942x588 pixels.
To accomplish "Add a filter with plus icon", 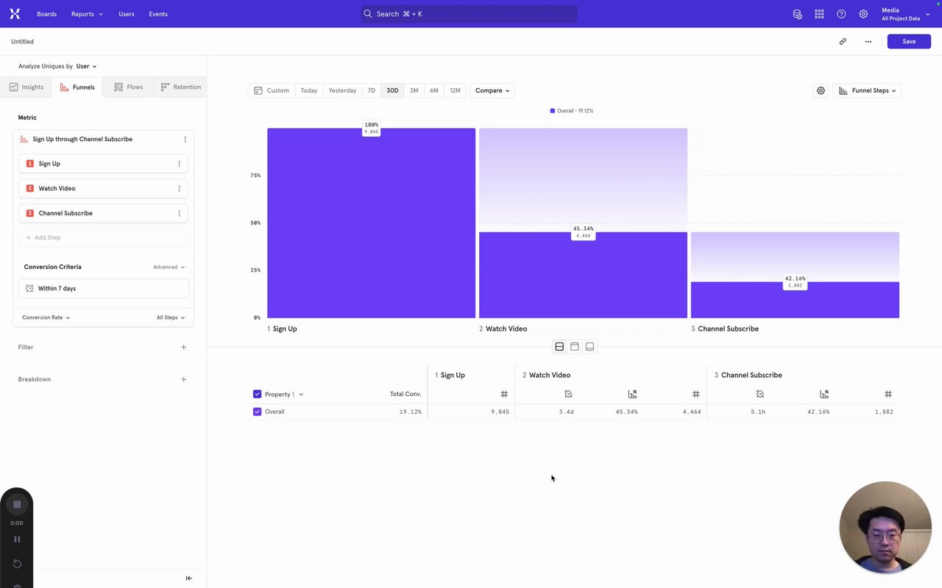I will (x=183, y=347).
